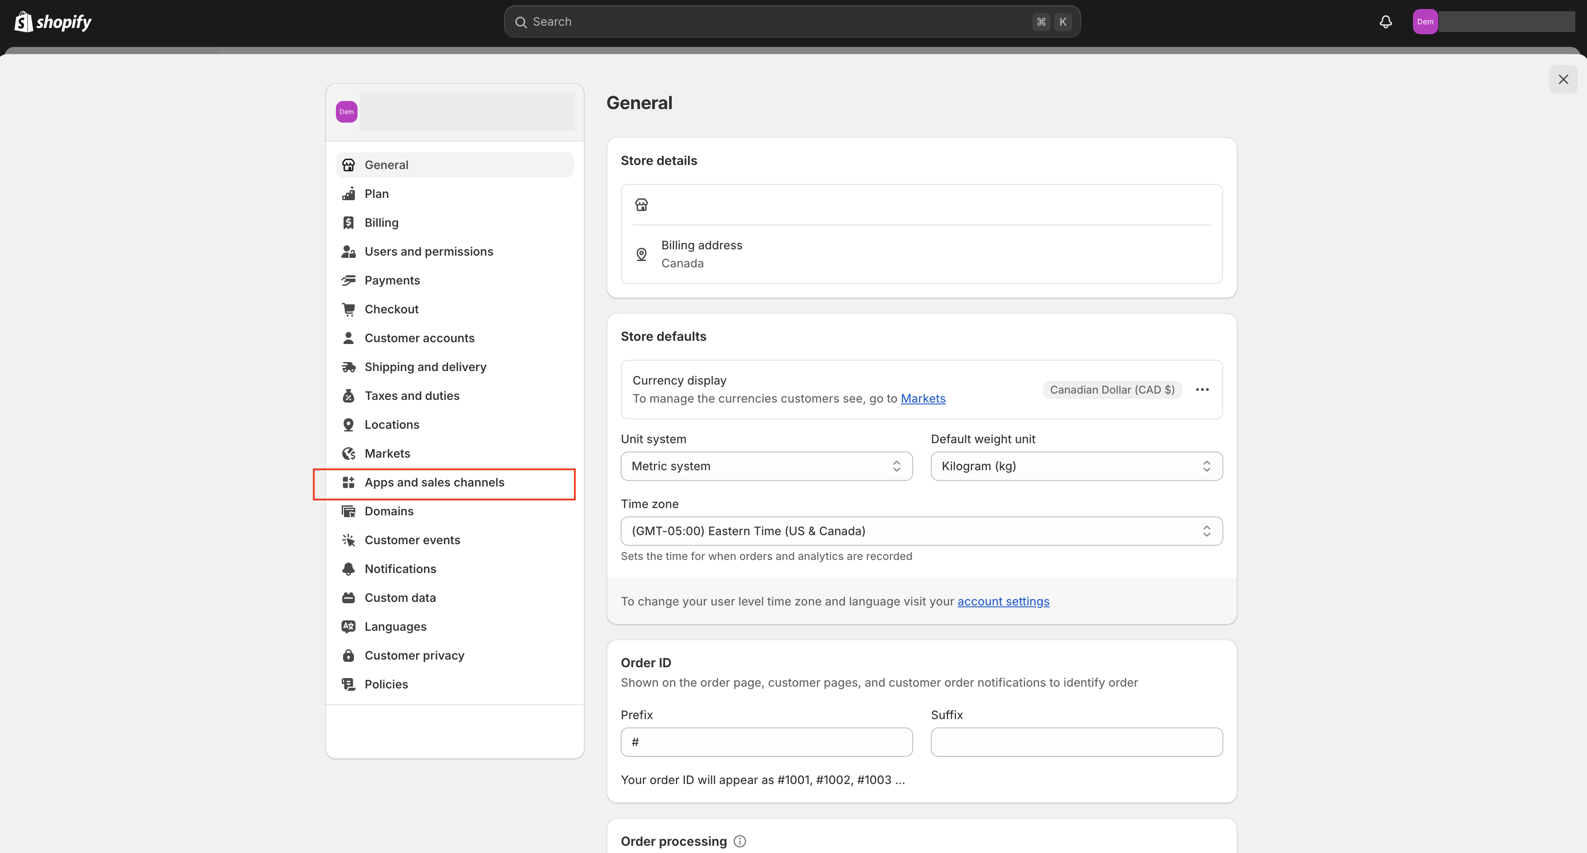Select Markets menu item in sidebar
Screen dimensions: 1587x853
[x=388, y=453]
